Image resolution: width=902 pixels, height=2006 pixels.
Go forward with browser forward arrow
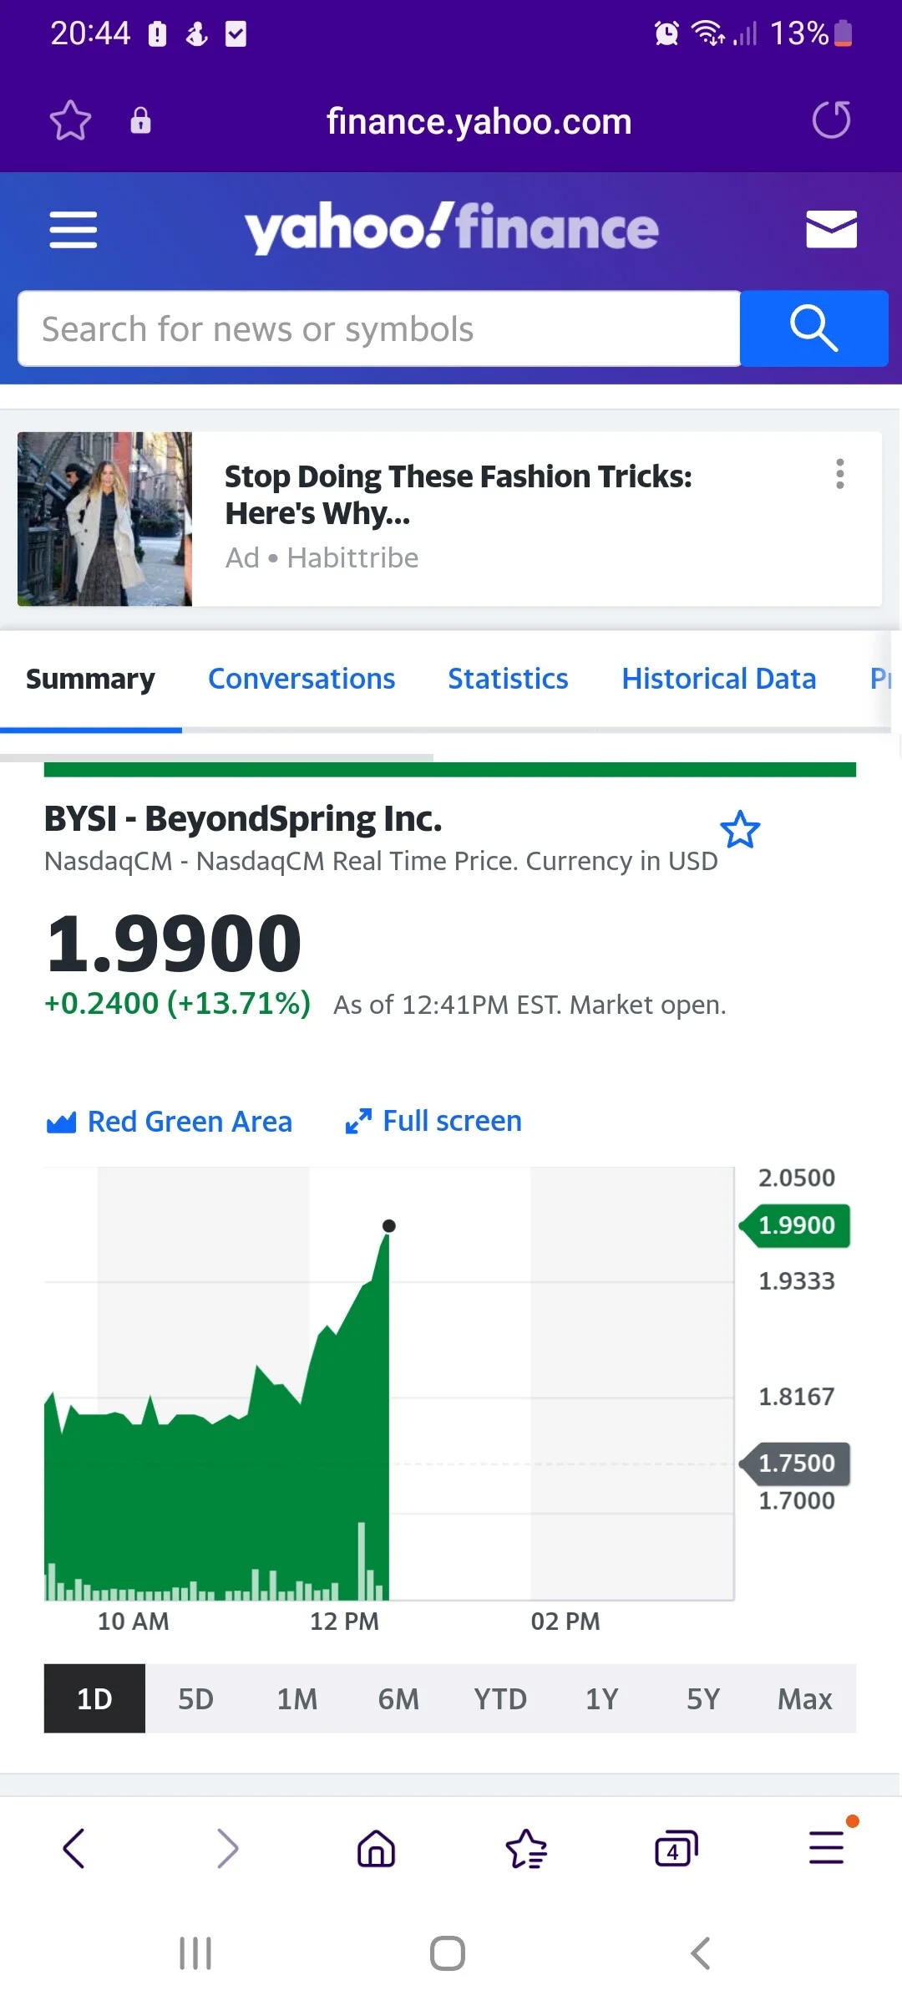[x=227, y=1848]
